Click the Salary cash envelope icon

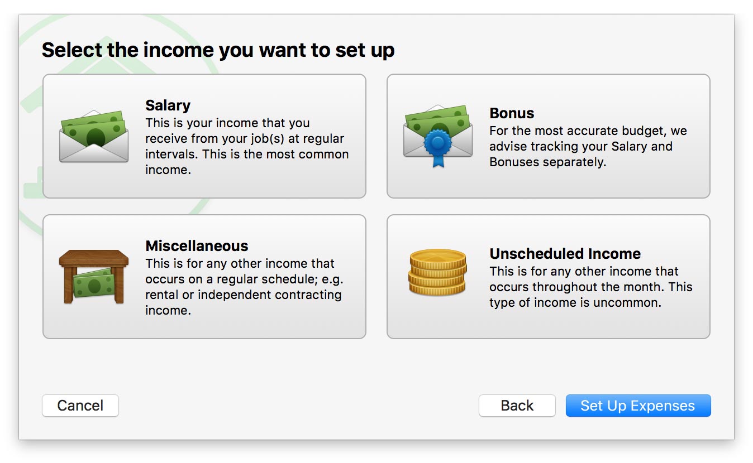[94, 137]
